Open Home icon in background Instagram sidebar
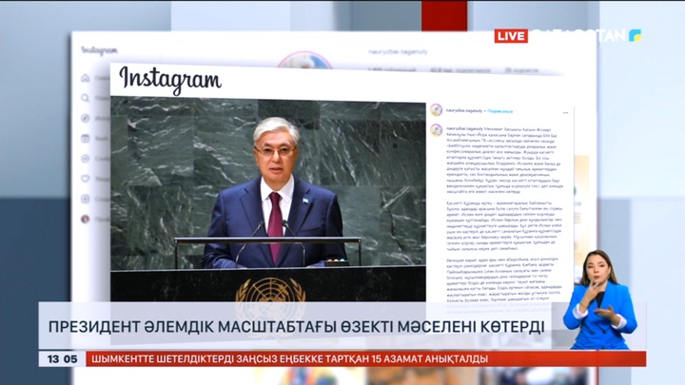The height and width of the screenshot is (385, 685). click(86, 78)
